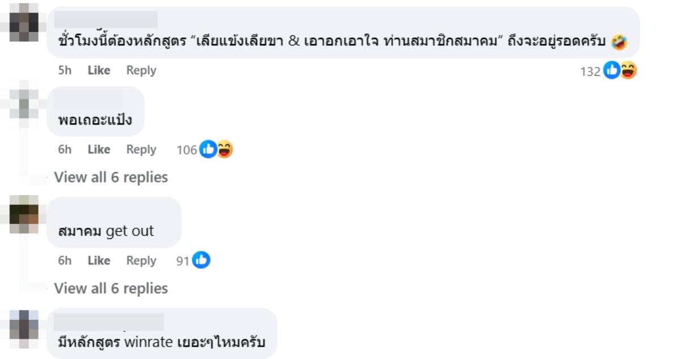Click the thumbs-up reaction icon beside 132
Viewport: 680px width, 359px height.
[x=612, y=71]
